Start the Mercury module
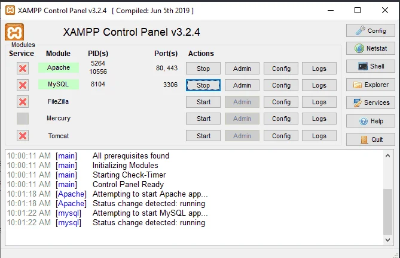Screen dimensions: 400x258 tap(203, 119)
